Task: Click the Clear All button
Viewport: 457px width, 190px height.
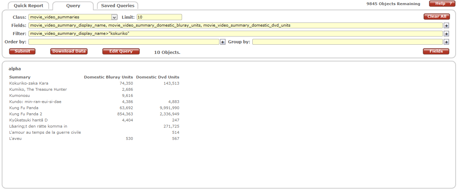Action: coord(436,16)
